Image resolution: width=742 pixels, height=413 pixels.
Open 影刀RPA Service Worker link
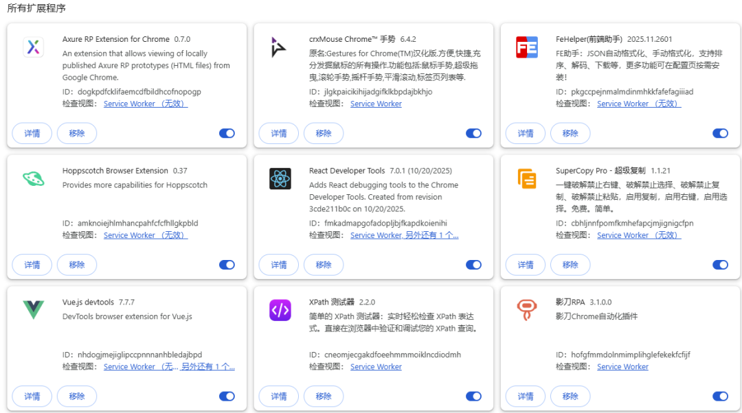coord(622,366)
